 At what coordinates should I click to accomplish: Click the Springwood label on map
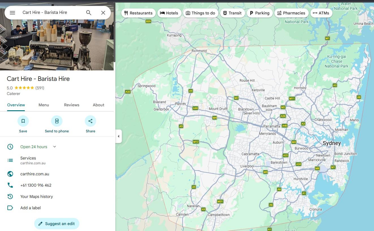pos(146,86)
